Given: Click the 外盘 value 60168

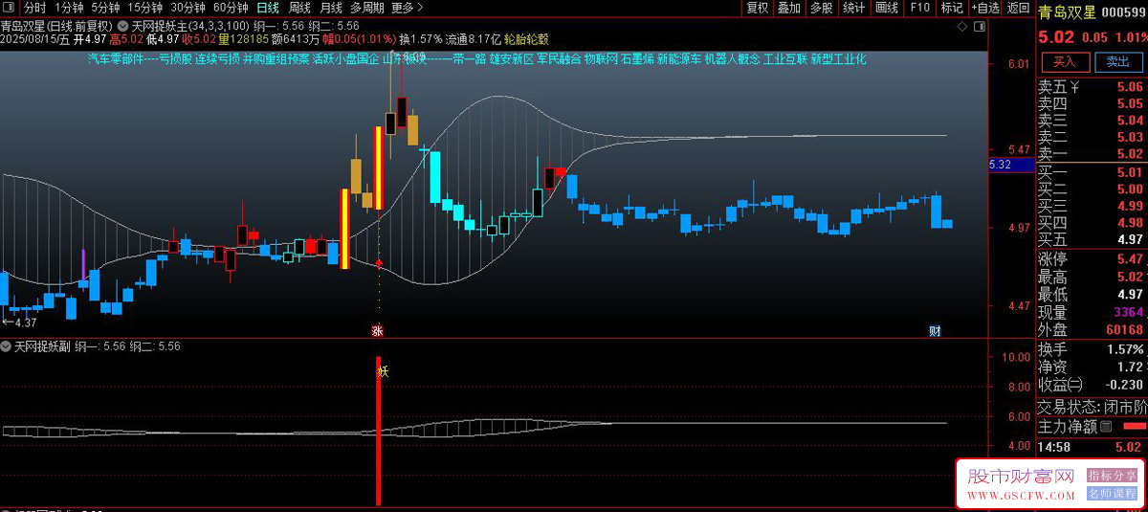Looking at the screenshot, I should [1124, 329].
